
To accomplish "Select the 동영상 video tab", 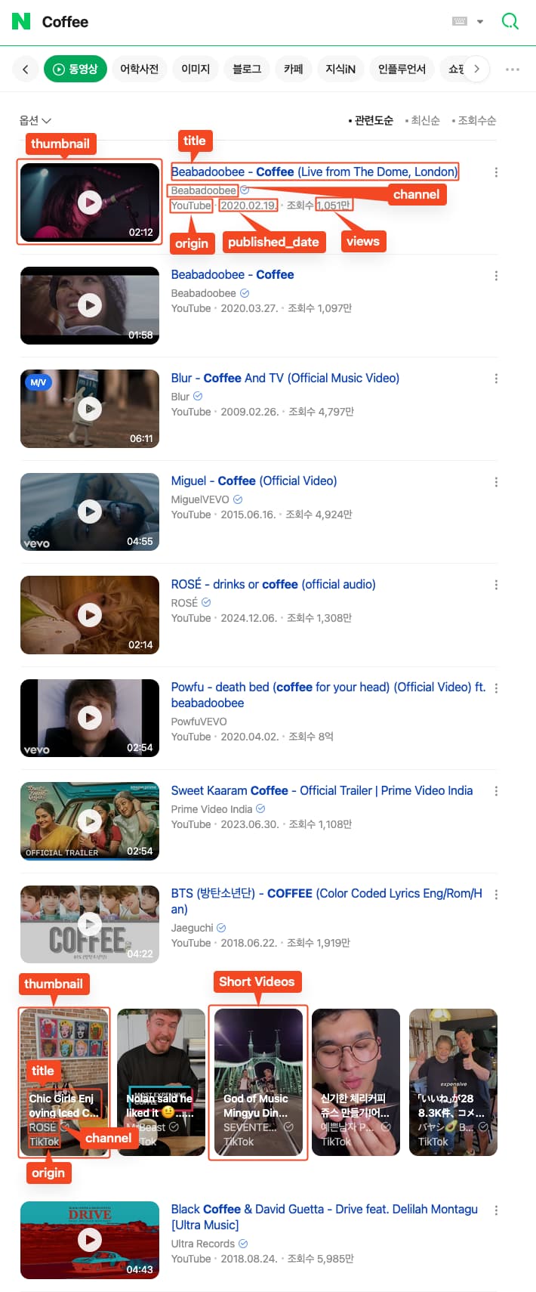I will coord(75,69).
